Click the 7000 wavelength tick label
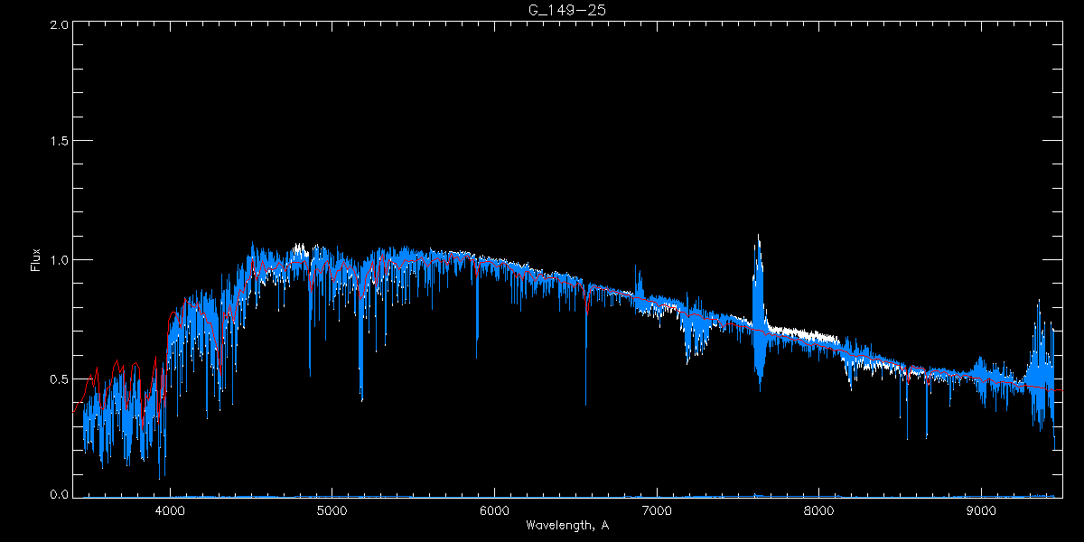 pyautogui.click(x=657, y=510)
